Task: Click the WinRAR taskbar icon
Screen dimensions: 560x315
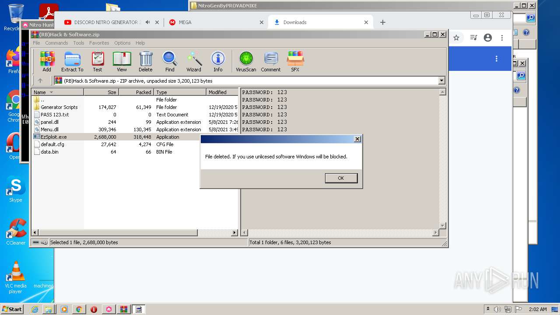Action: pyautogui.click(x=123, y=309)
